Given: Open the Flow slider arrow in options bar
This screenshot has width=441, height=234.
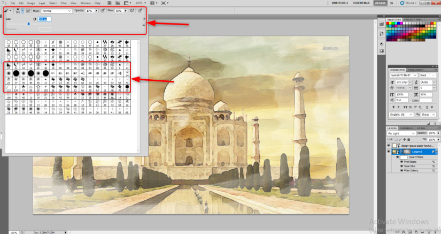Looking at the screenshot, I should (126, 11).
